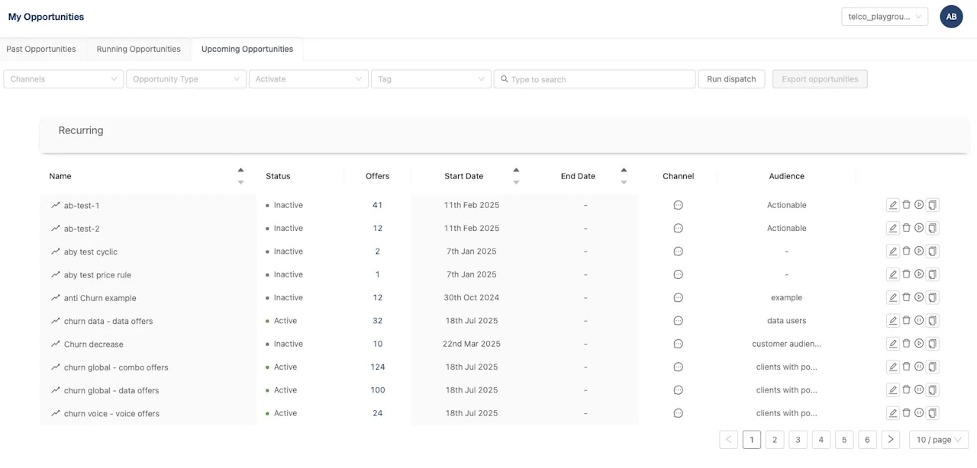Viewport: 977px width, 468px height.
Task: Open the Running Opportunities tab
Action: click(x=138, y=49)
